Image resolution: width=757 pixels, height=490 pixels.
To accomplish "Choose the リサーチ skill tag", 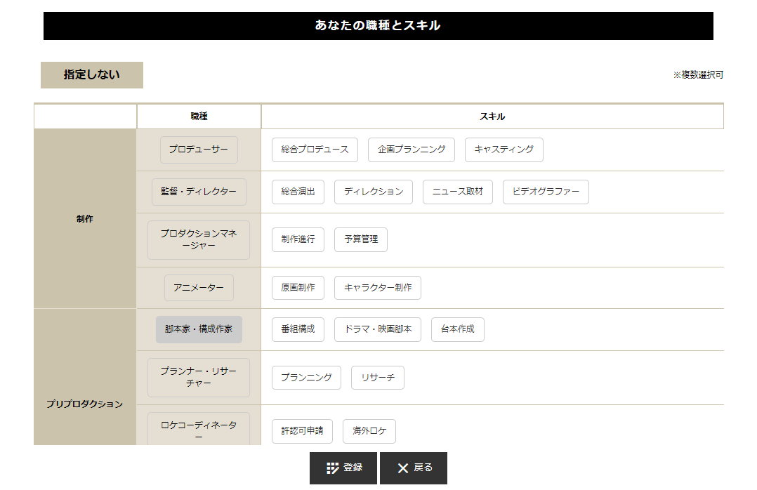I will (x=378, y=378).
